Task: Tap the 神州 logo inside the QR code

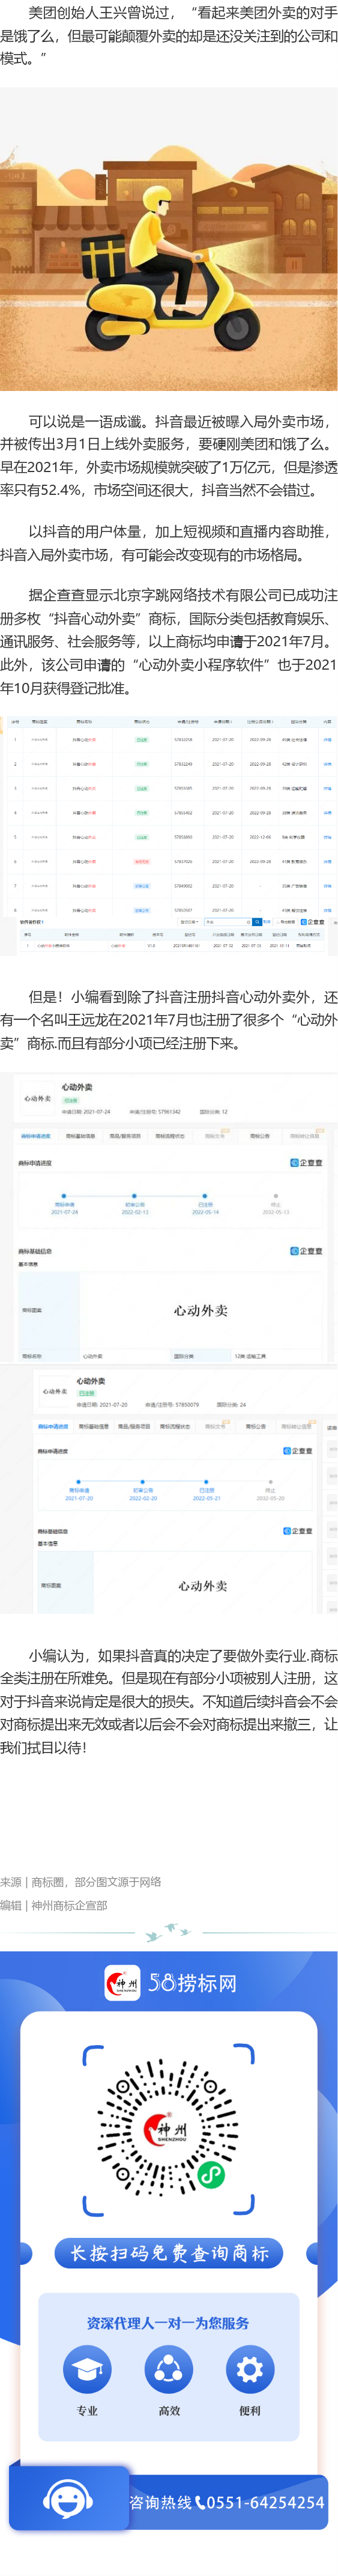Action: 166,2130
